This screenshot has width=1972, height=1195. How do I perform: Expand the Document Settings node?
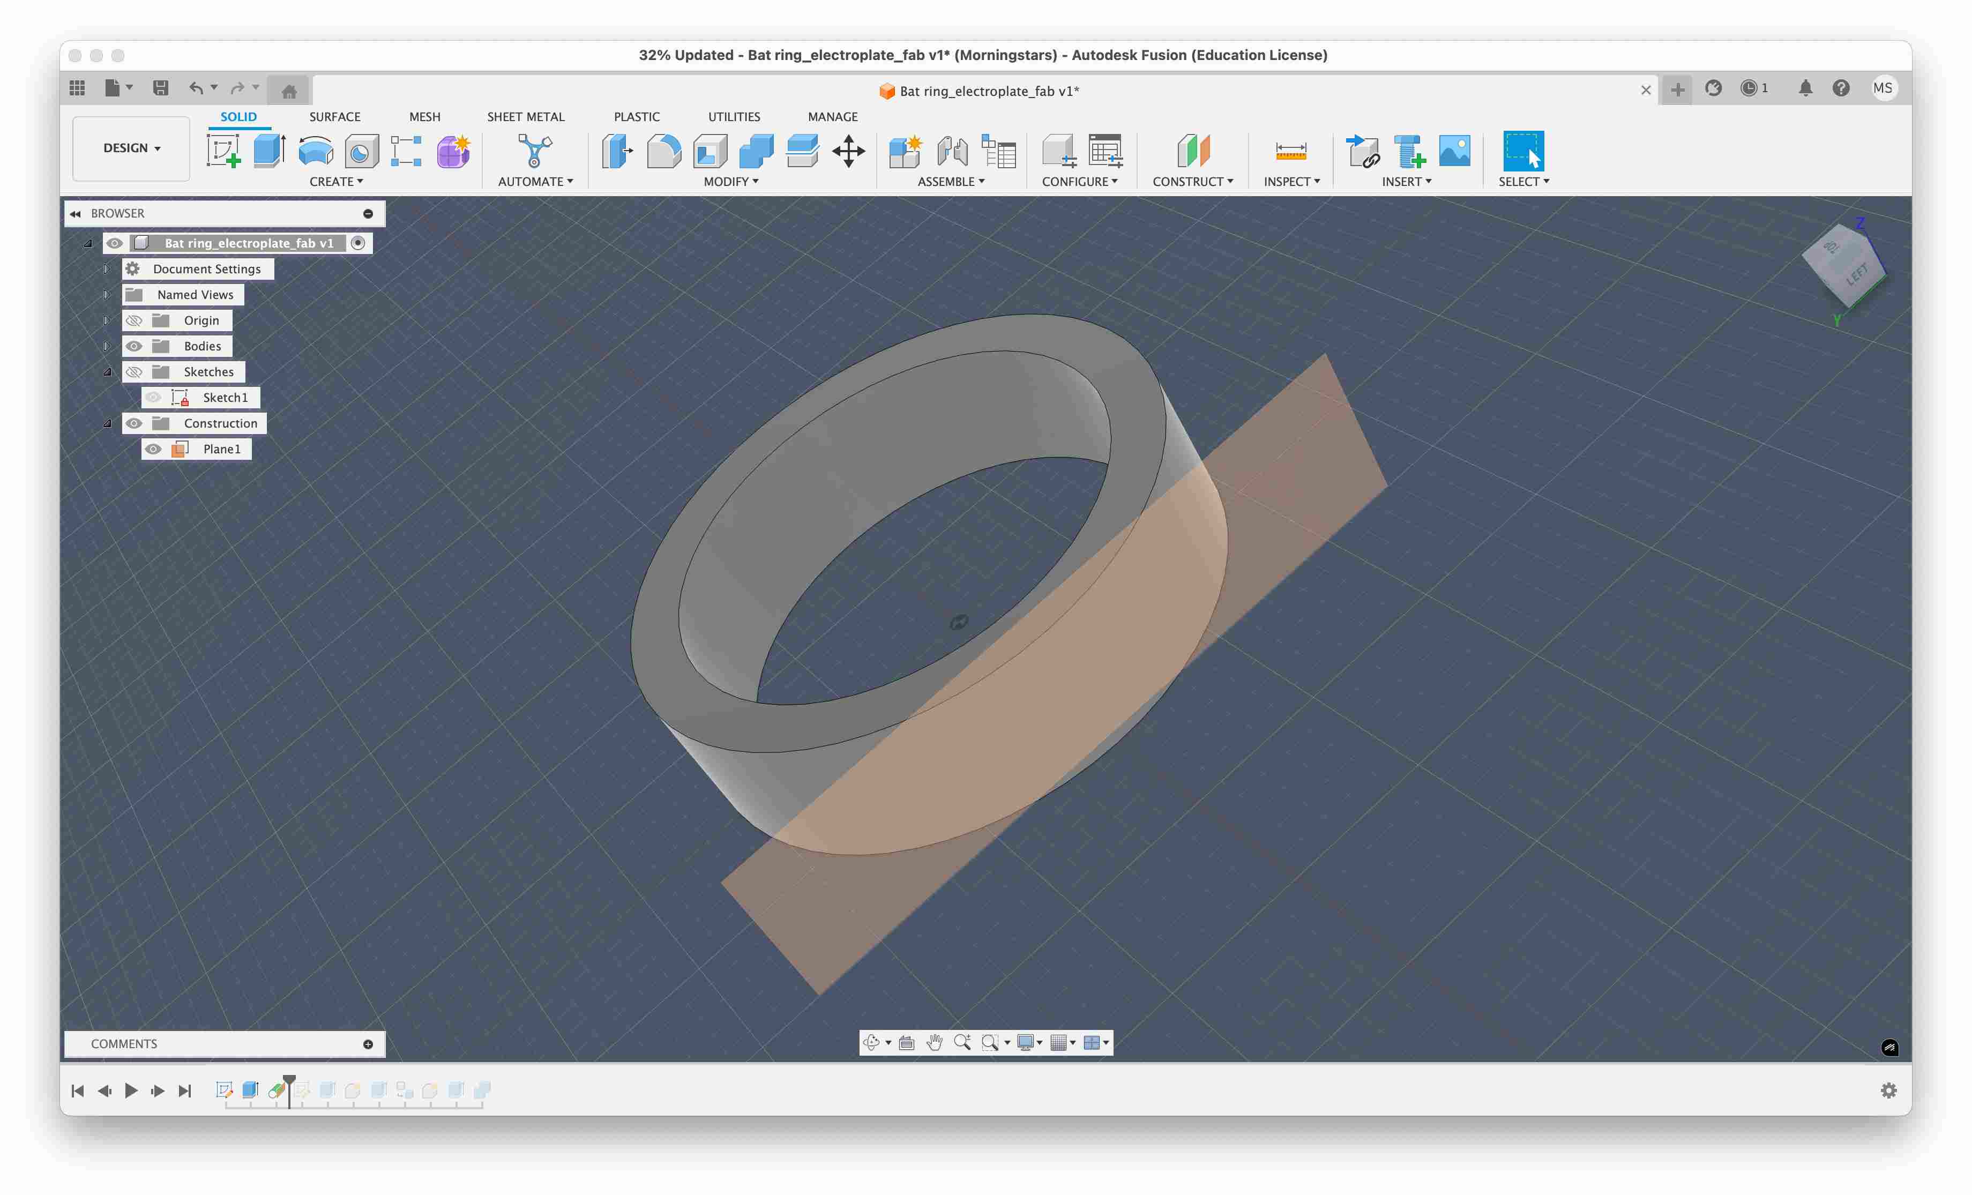(107, 269)
